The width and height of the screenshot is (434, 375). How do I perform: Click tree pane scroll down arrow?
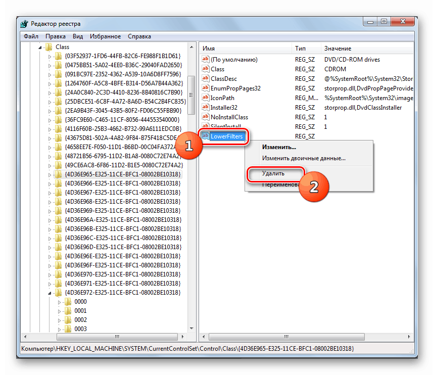(x=191, y=329)
